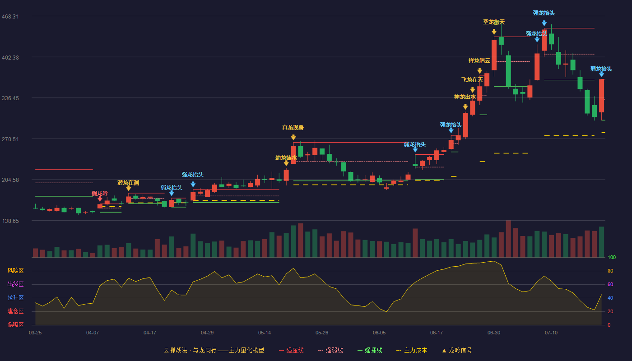Toggle the 强弱线 legend series

tap(330, 350)
